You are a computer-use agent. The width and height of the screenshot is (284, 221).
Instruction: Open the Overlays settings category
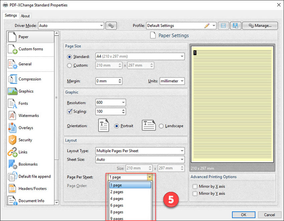click(30, 128)
